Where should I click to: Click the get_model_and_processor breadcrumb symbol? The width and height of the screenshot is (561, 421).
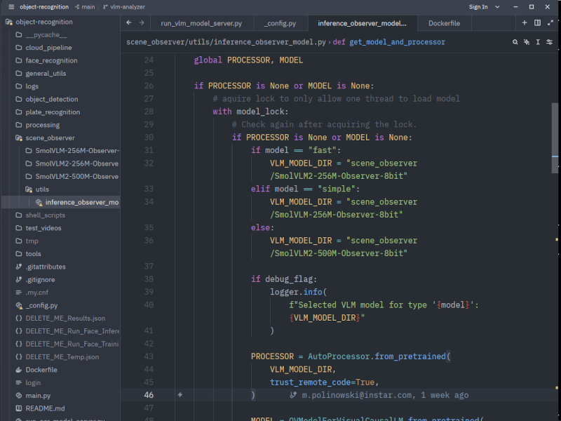397,42
